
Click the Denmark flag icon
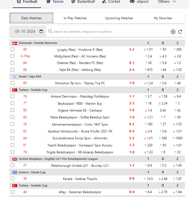[15, 43]
